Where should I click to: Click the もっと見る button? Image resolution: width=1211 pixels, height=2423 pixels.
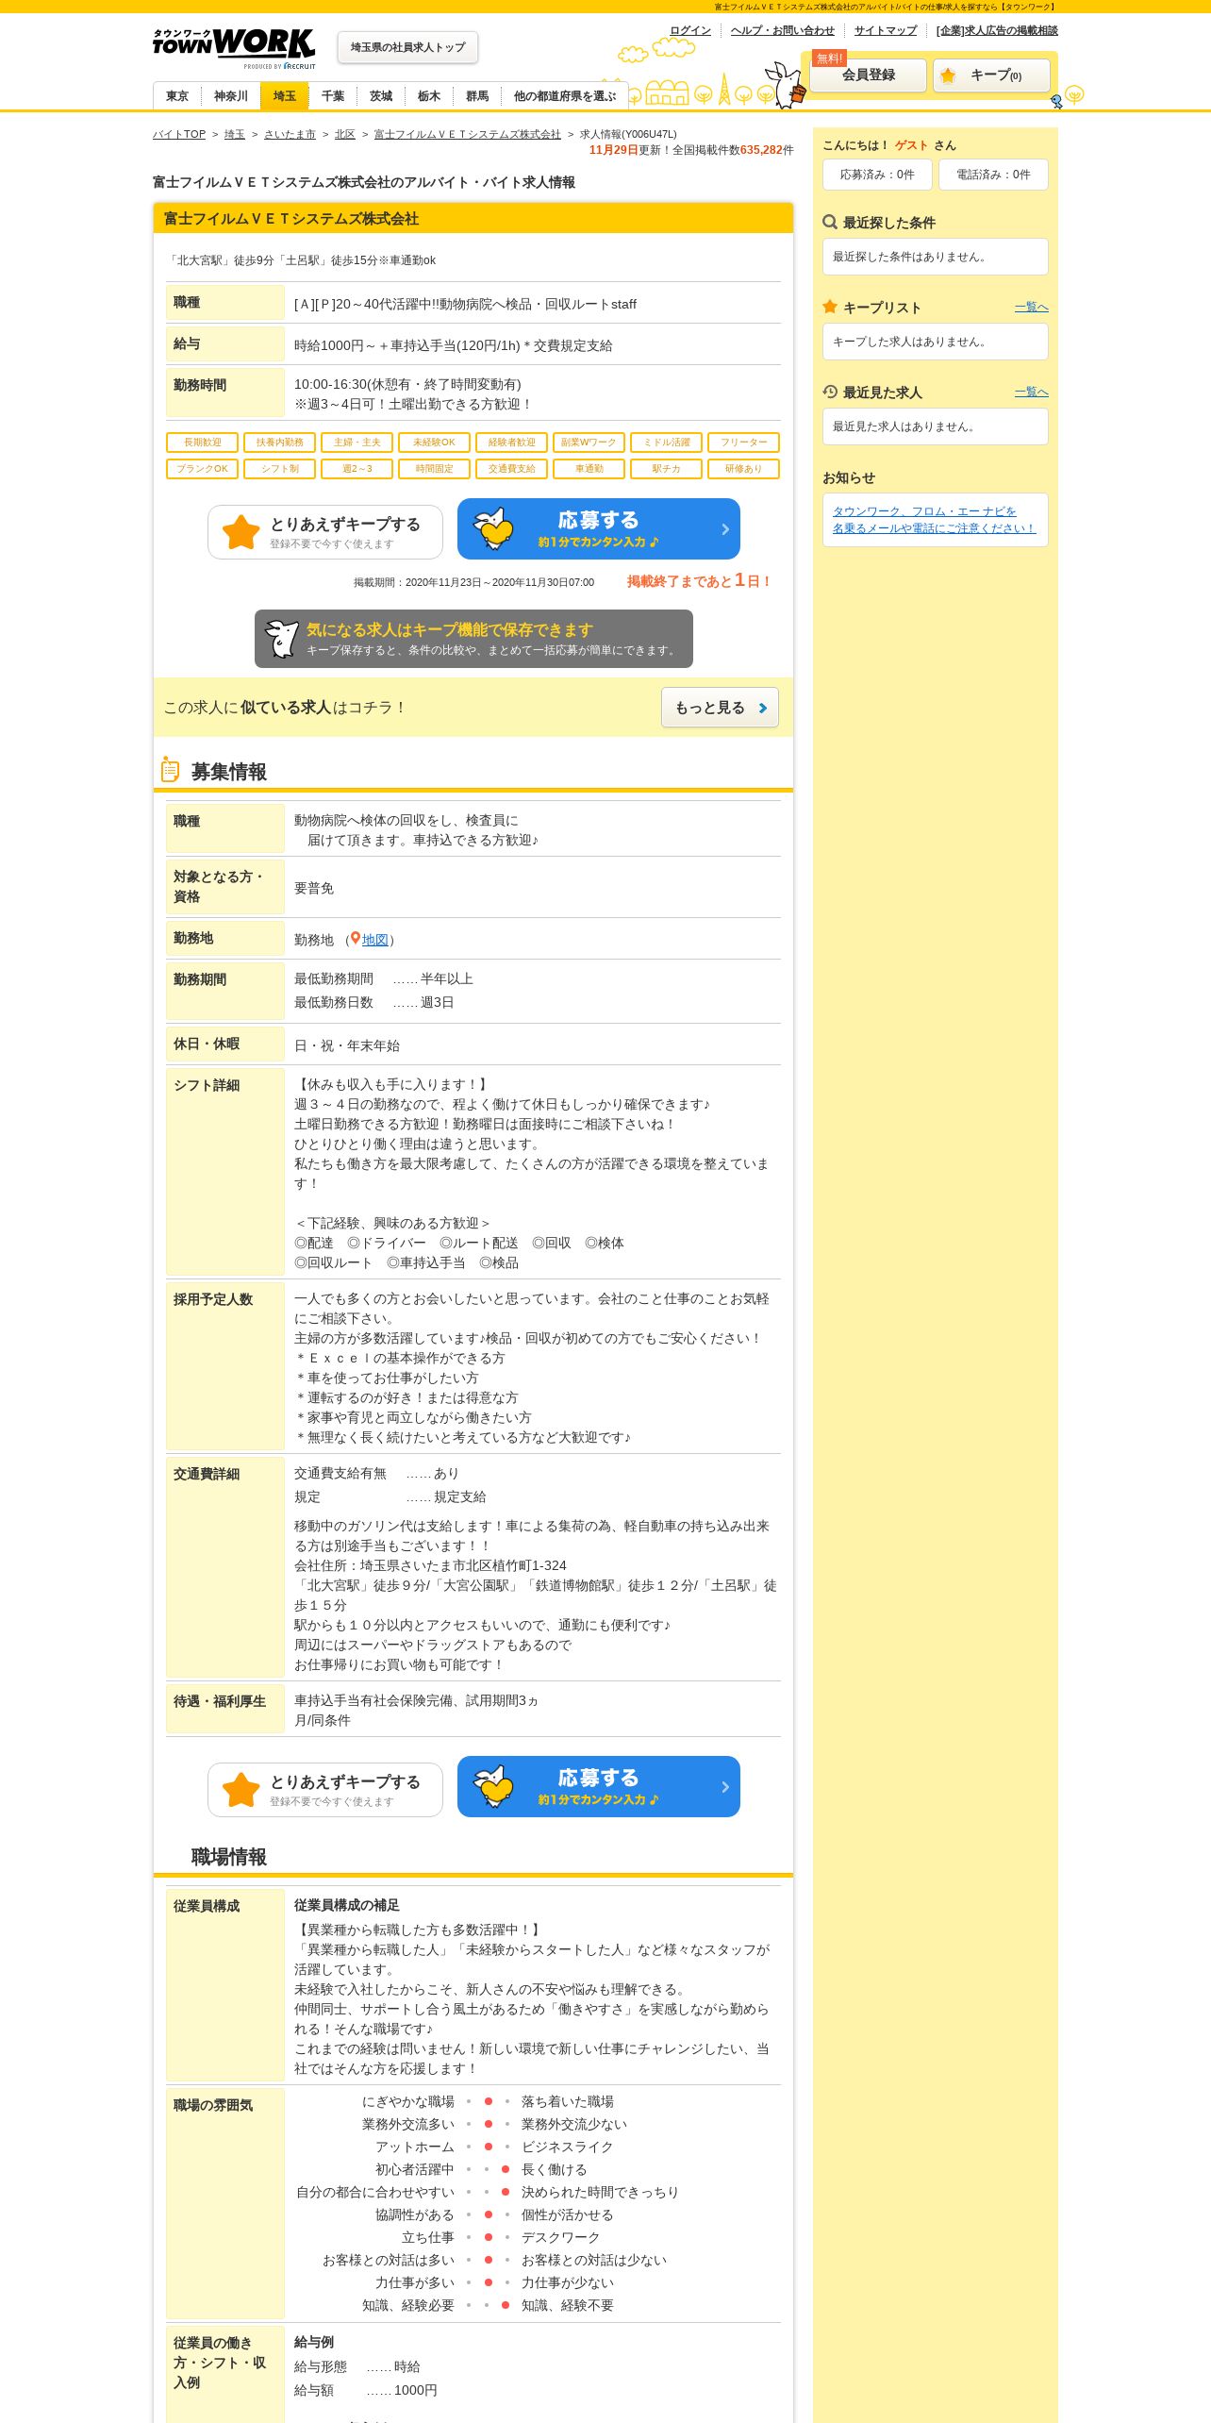[x=720, y=708]
